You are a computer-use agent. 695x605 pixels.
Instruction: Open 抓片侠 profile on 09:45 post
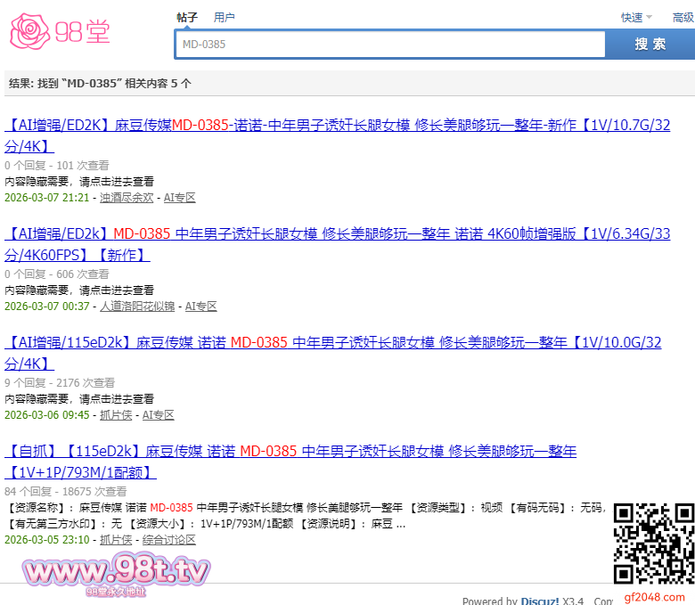116,415
